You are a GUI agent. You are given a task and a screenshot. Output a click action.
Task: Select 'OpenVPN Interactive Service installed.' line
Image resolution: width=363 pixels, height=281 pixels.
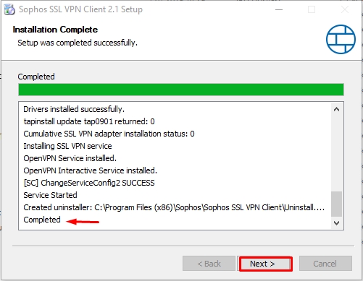coord(90,170)
